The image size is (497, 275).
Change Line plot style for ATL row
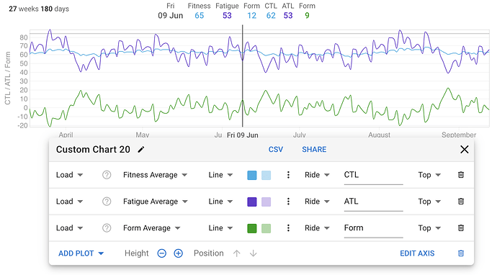tap(220, 202)
